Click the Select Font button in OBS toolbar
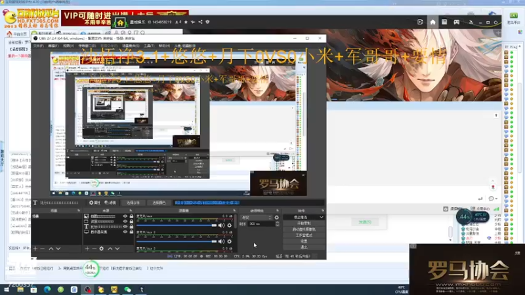This screenshot has width=525, height=295. 133,203
